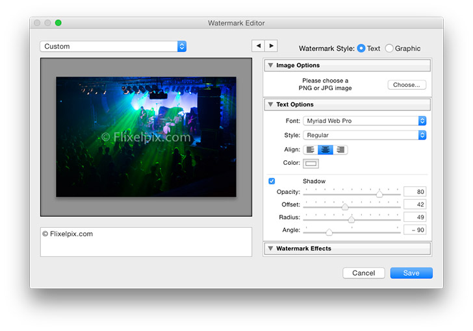Click the Cancel button
The image size is (473, 331).
pos(363,273)
